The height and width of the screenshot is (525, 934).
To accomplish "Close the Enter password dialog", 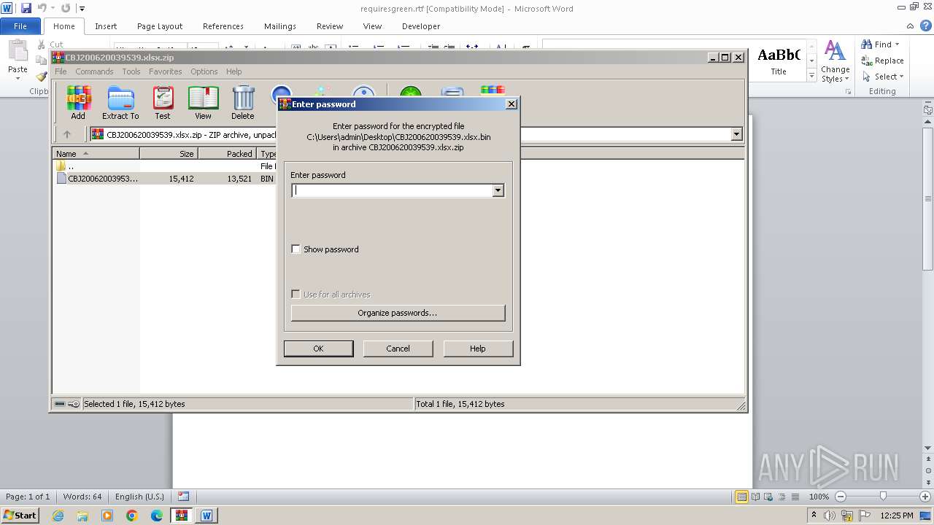I will (512, 104).
